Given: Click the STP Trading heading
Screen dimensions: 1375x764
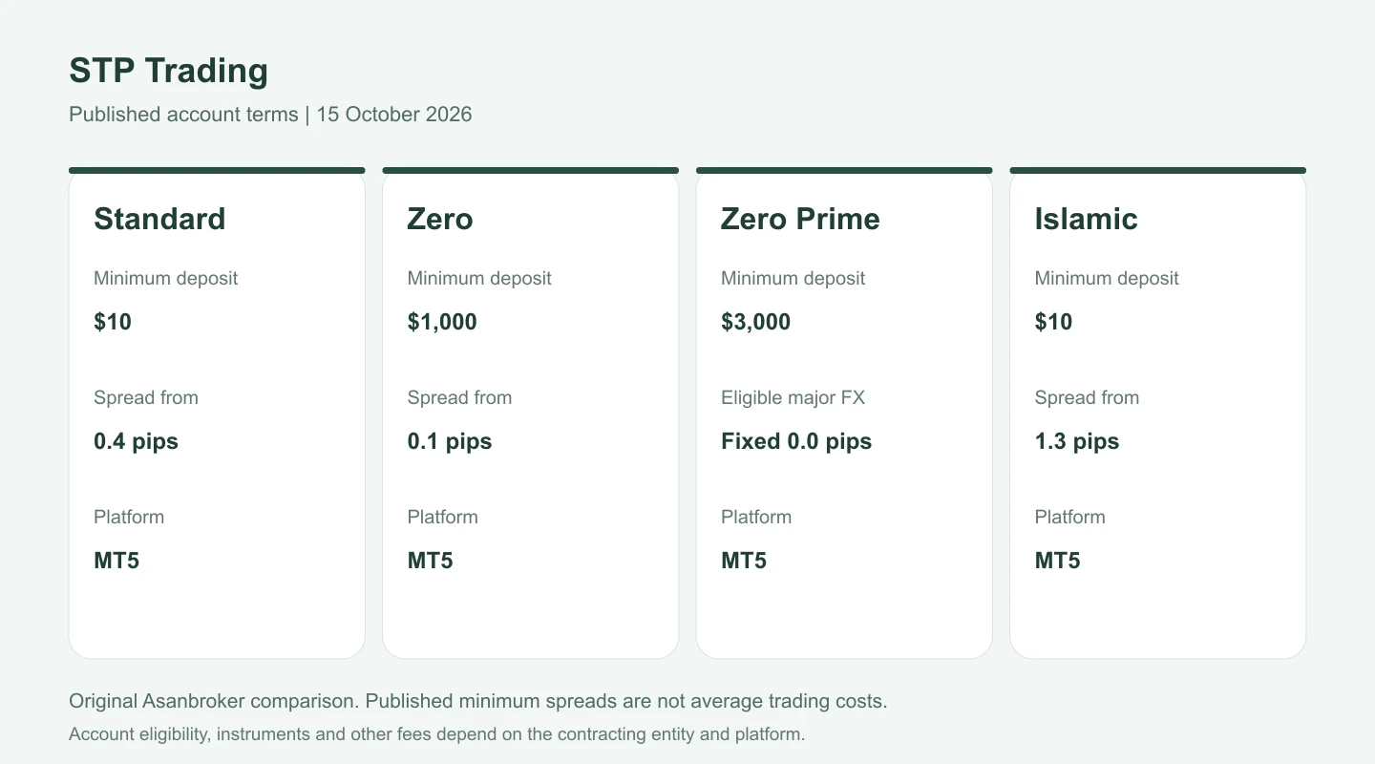Looking at the screenshot, I should [x=168, y=71].
